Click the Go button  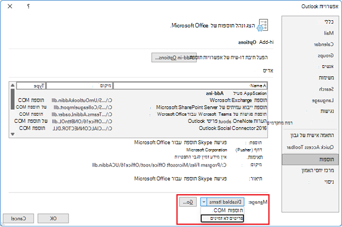188,202
